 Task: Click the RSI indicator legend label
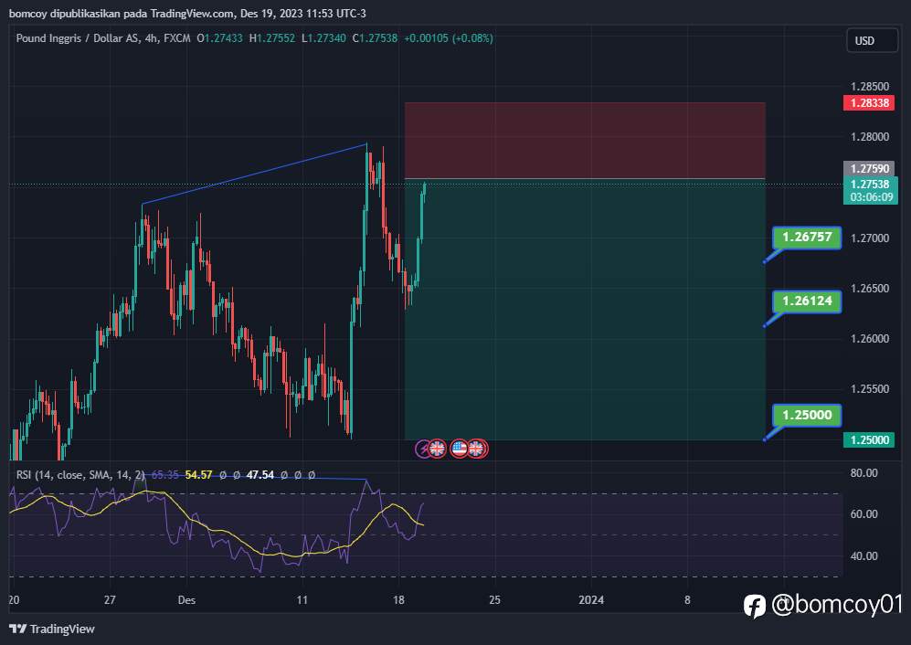[x=80, y=475]
